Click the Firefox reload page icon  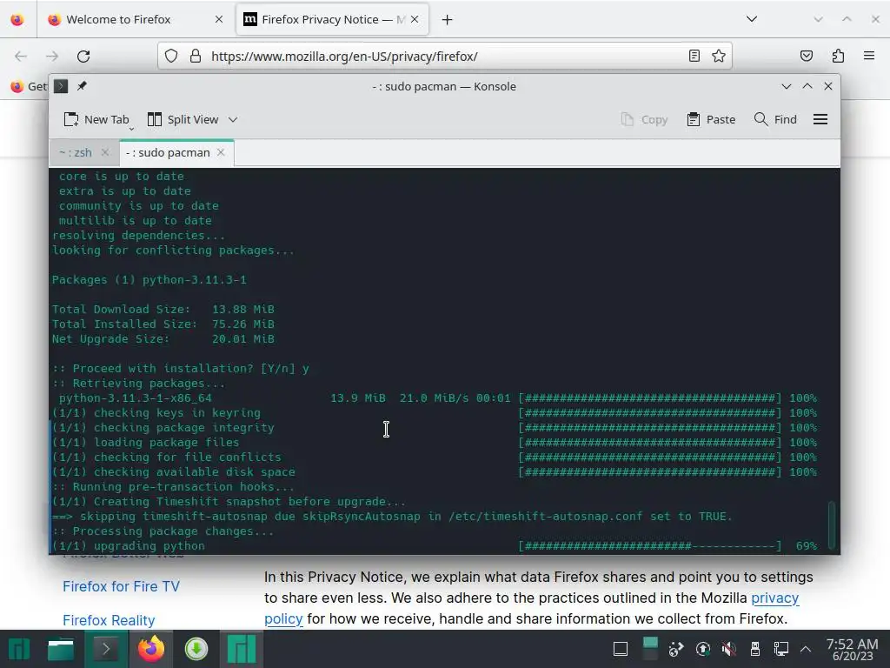pyautogui.click(x=83, y=57)
